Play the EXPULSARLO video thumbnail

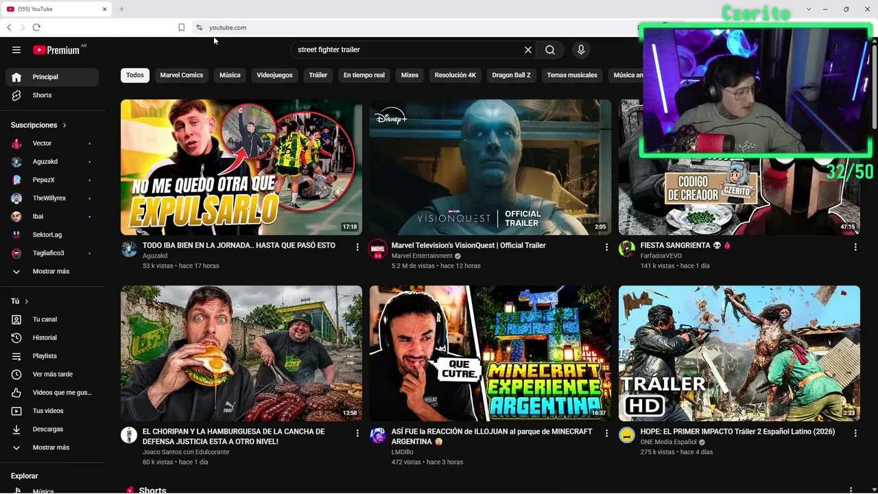tap(241, 167)
